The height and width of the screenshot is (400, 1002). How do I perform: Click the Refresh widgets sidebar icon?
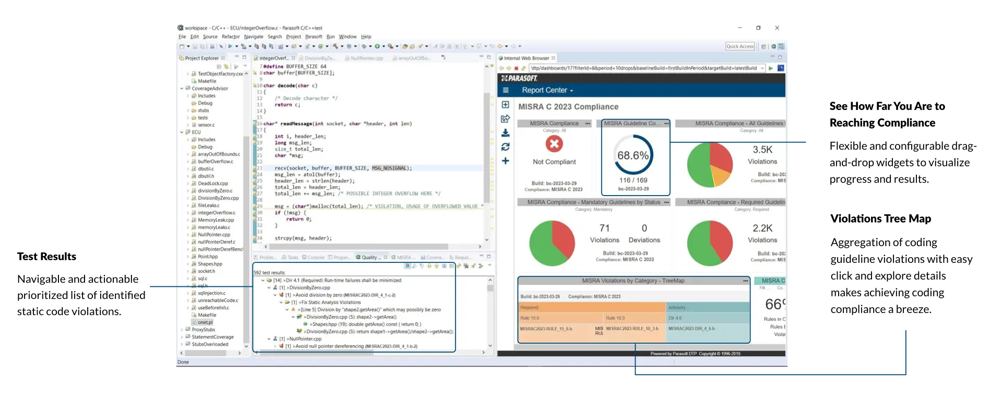[x=505, y=147]
